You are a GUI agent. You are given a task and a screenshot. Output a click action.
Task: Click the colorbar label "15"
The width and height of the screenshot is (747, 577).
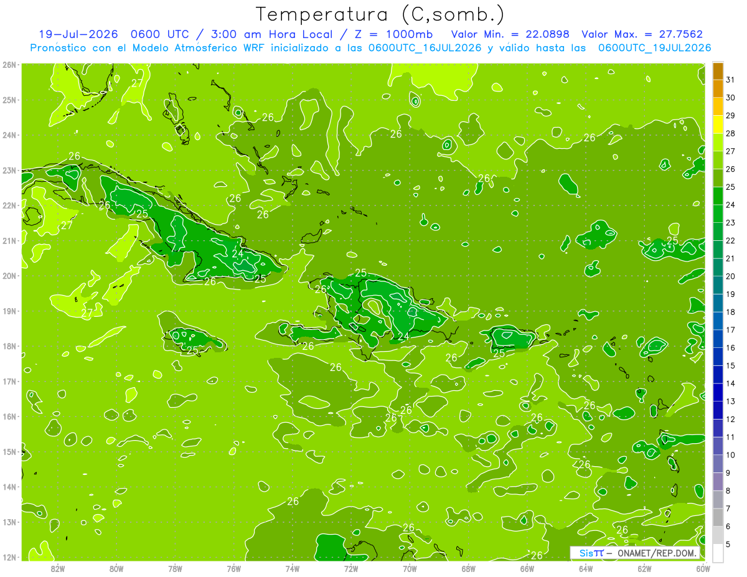pos(731,366)
